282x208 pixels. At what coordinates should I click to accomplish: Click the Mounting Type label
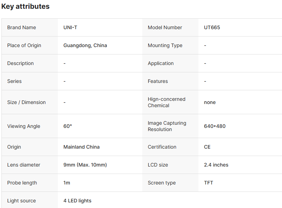(x=165, y=45)
